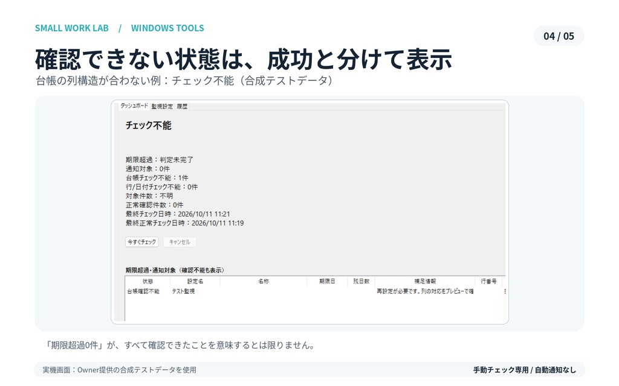Sort by the 設定名 column header
Screen dimensions: 619x386
195,281
